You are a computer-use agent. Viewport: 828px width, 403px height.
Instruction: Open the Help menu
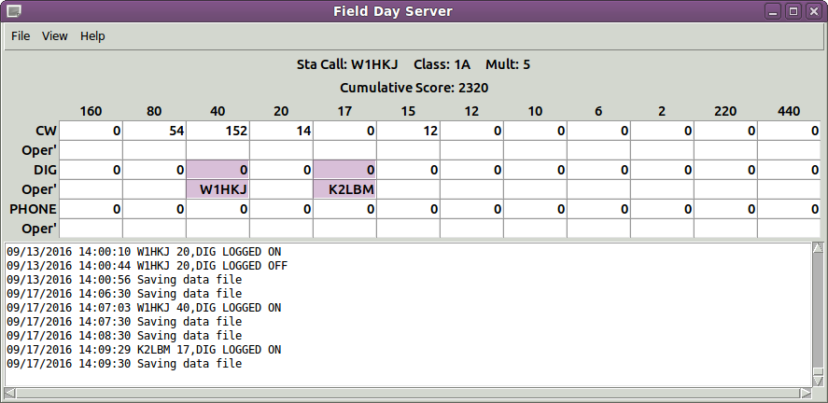coord(92,35)
